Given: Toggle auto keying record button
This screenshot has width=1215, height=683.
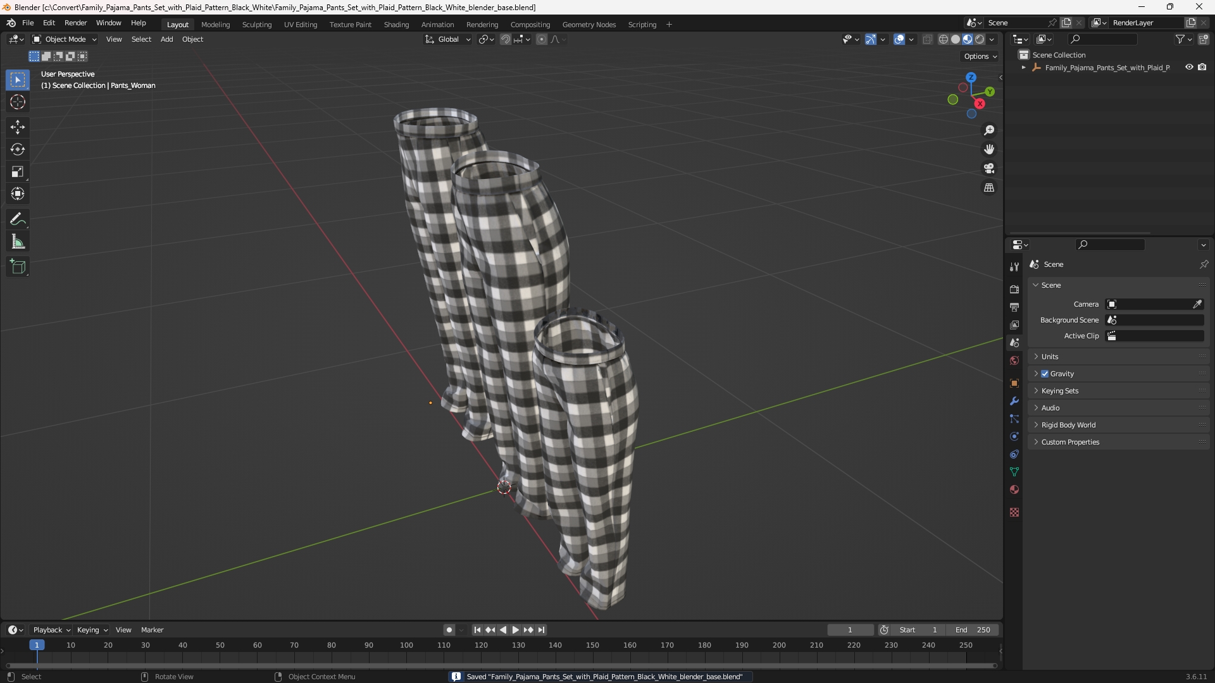Looking at the screenshot, I should click(449, 630).
